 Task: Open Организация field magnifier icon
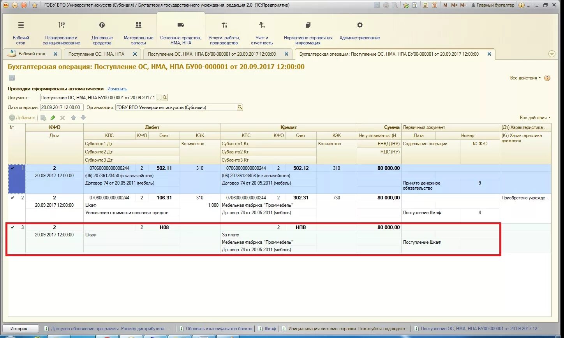tap(240, 107)
